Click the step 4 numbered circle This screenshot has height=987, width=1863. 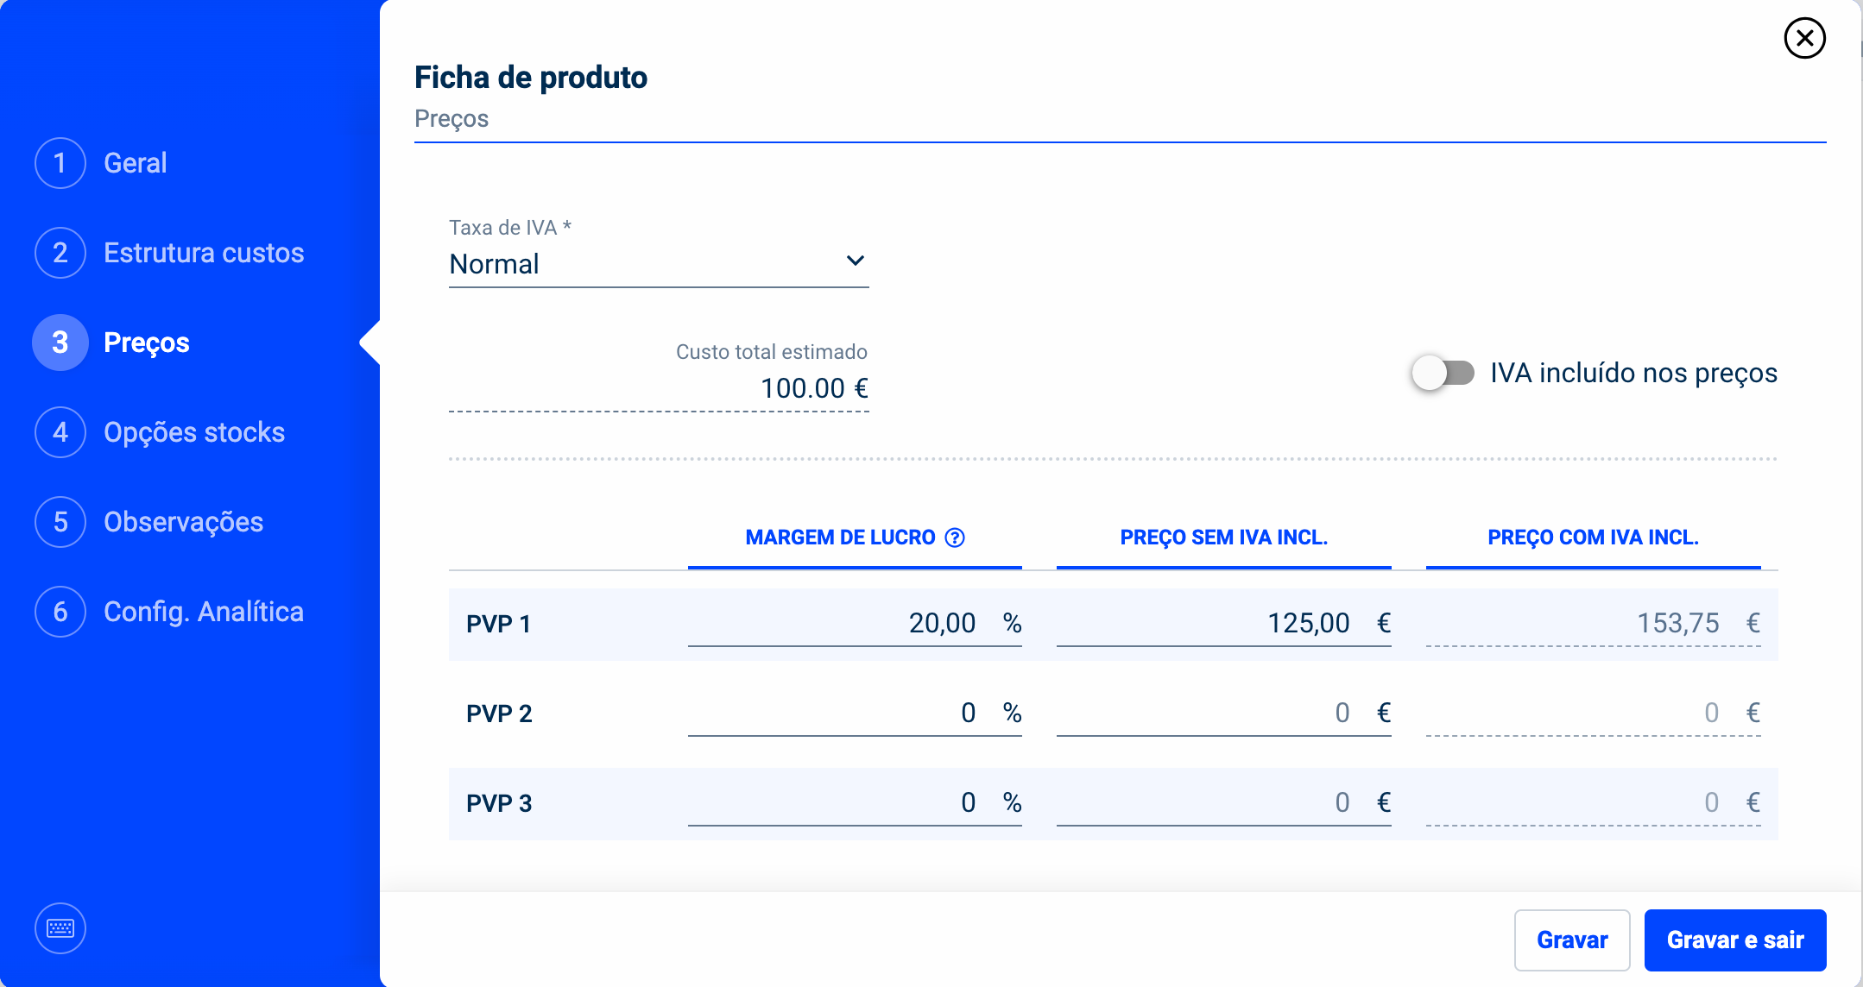pos(60,432)
